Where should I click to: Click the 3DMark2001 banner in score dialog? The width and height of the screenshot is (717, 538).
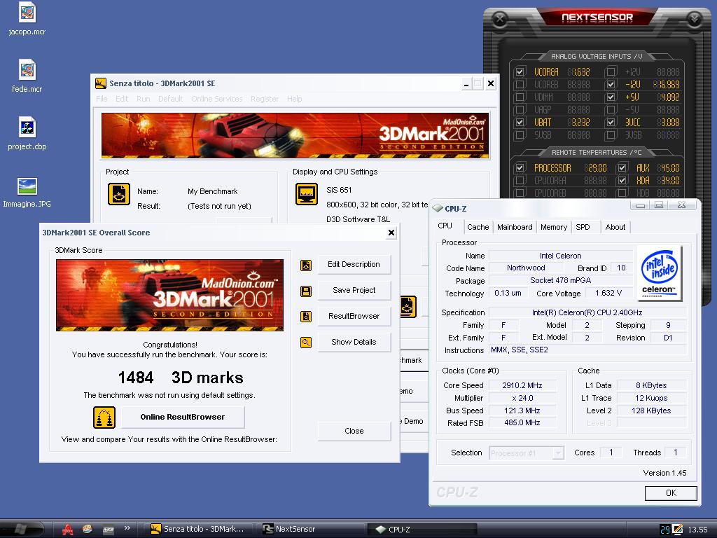click(169, 295)
